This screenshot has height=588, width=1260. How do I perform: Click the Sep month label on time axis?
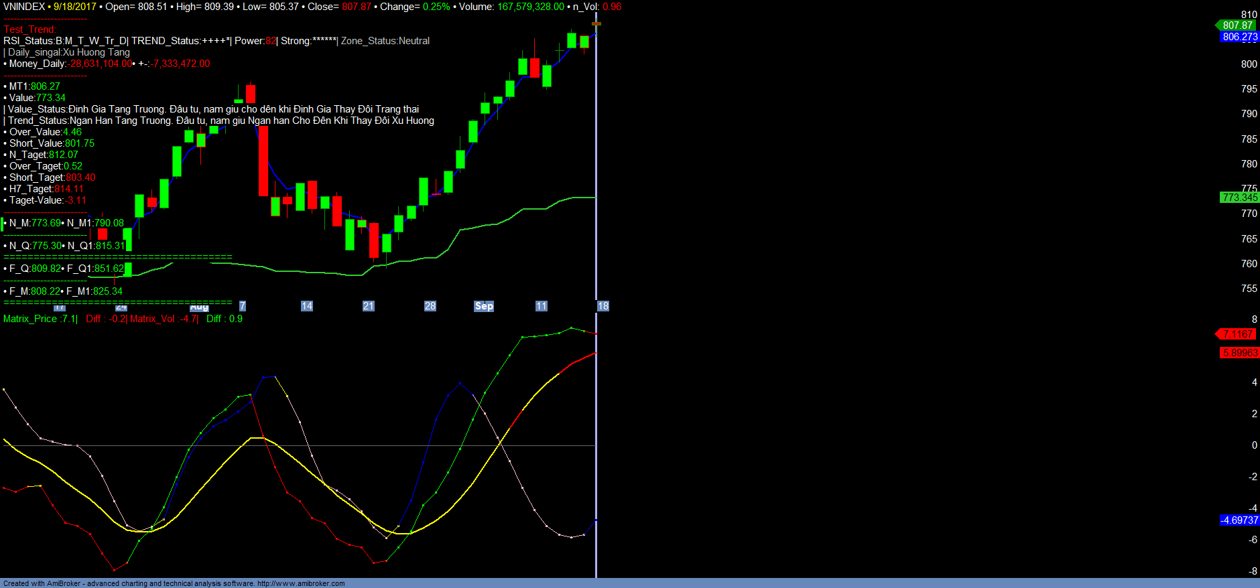click(484, 306)
